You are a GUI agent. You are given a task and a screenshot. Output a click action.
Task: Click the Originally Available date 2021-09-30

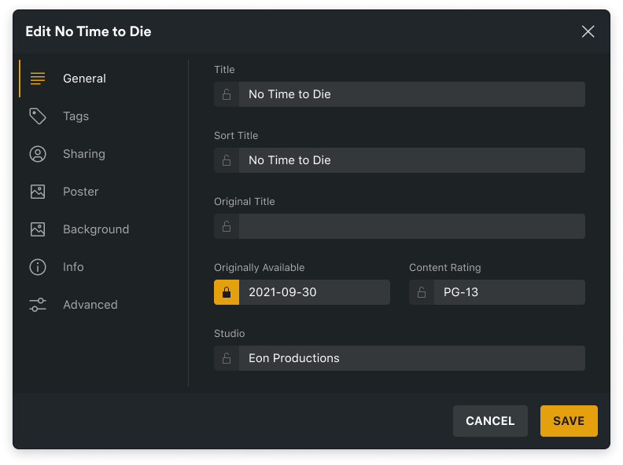pos(315,292)
